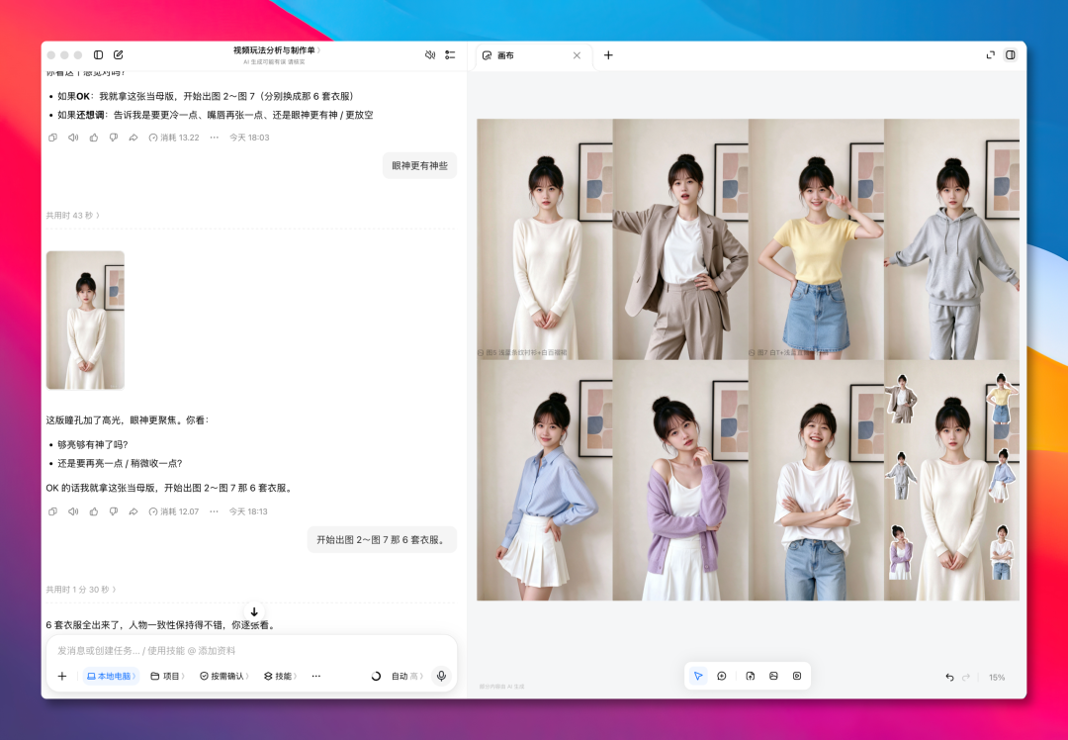The height and width of the screenshot is (740, 1068).
Task: Click the image generation tool in canvas toolbar
Action: 773,676
